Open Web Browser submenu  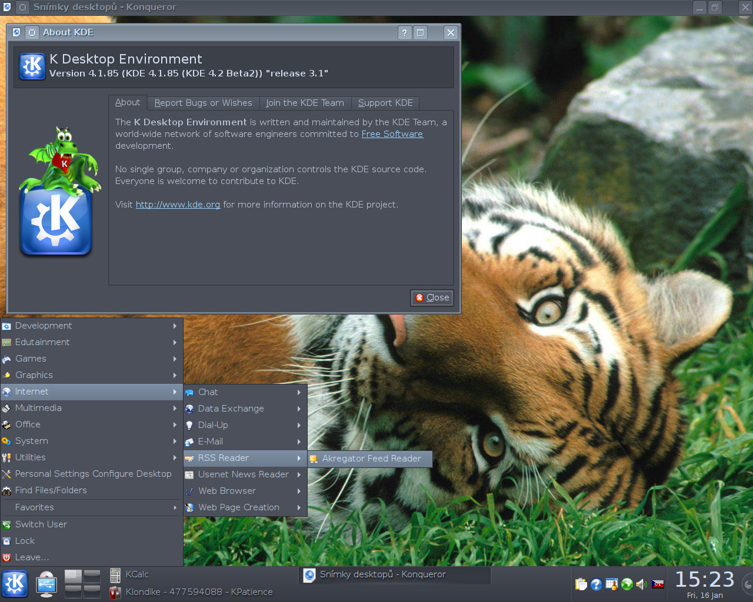pyautogui.click(x=245, y=491)
